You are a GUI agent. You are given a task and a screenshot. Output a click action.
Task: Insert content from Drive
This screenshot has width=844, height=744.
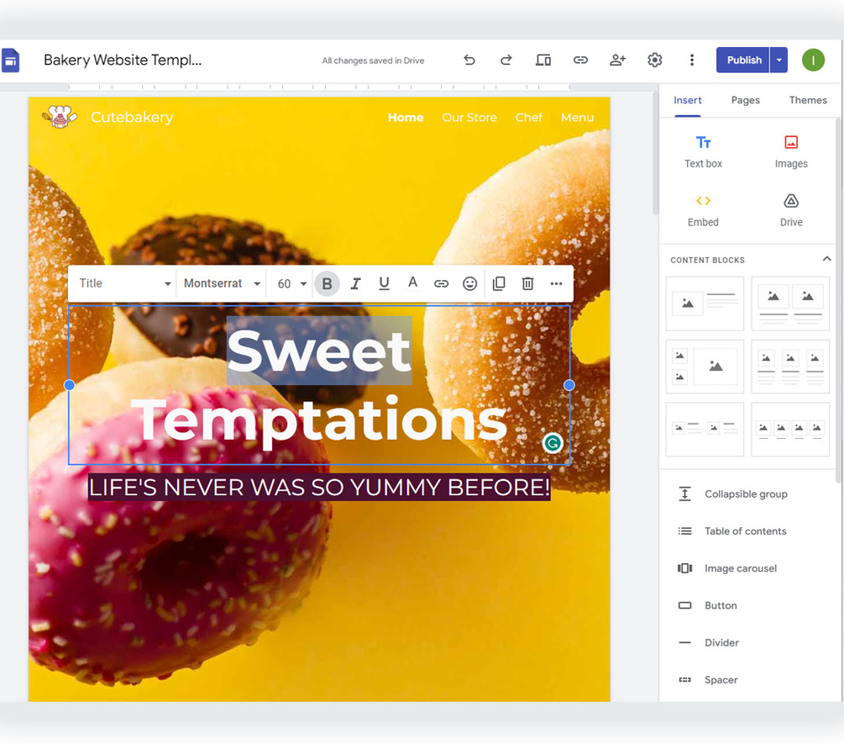coord(790,210)
